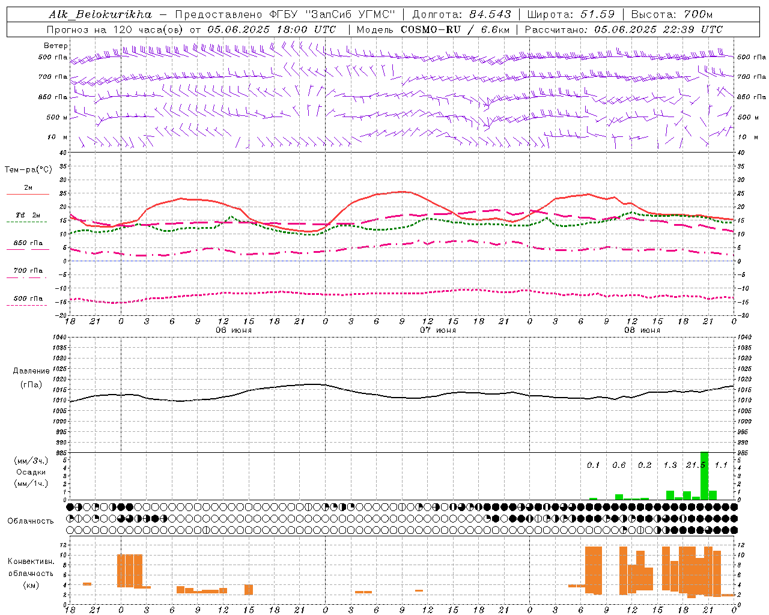Click the '1.3' precipitation total value
769x615 pixels.
click(x=670, y=465)
